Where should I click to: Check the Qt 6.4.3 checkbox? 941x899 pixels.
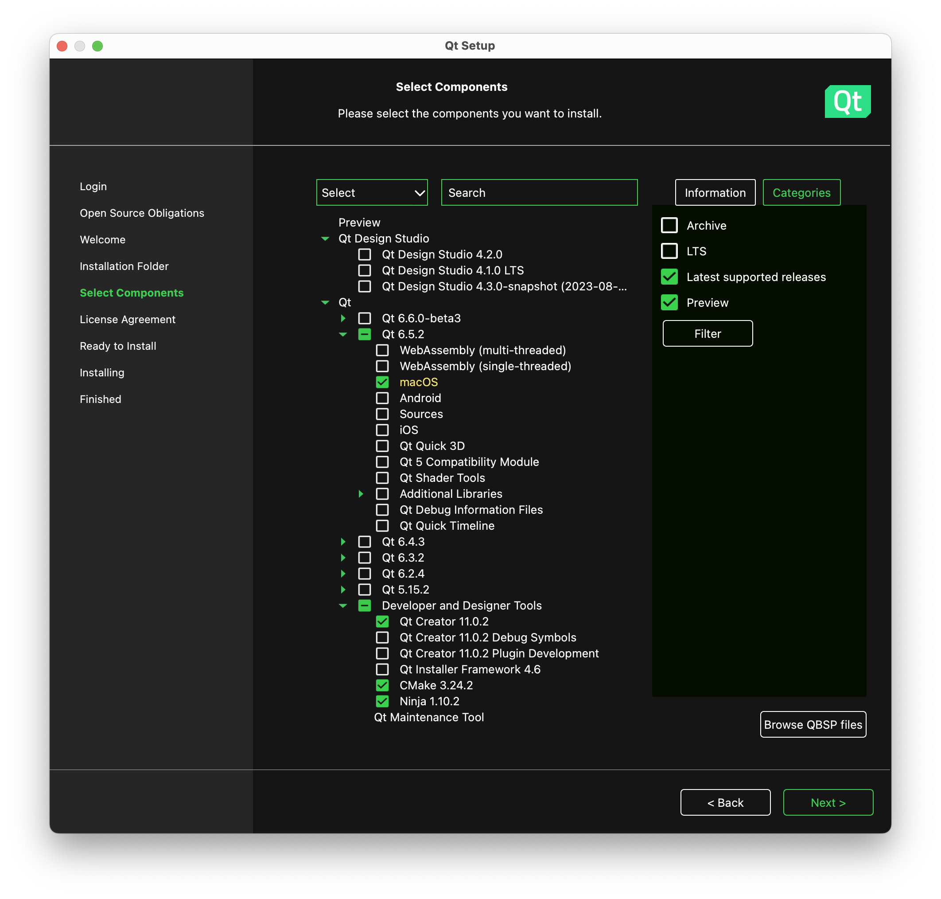click(x=365, y=542)
